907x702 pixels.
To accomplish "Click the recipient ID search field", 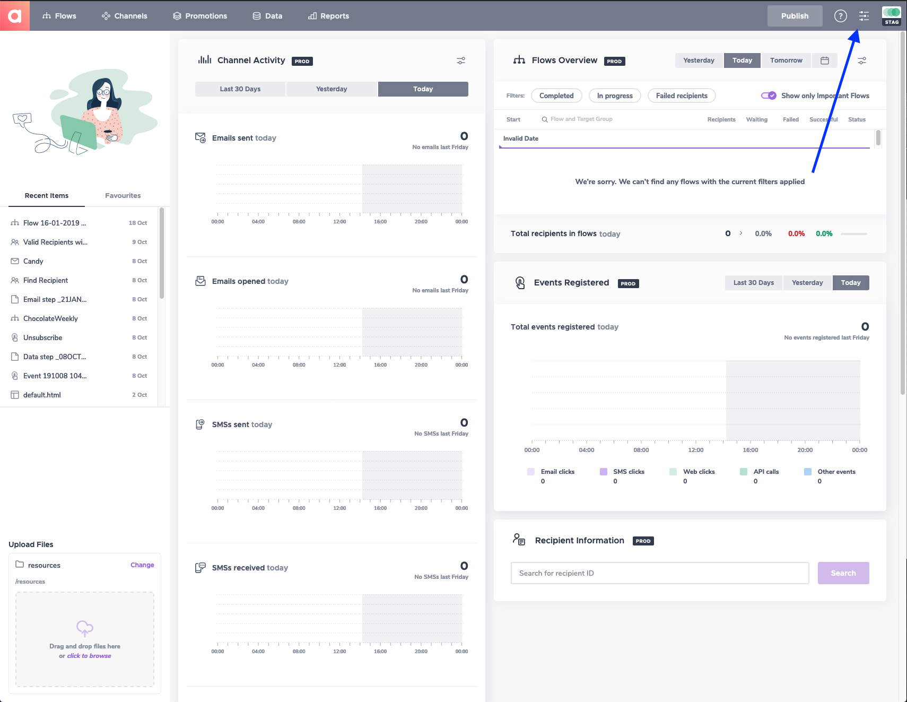I will (659, 573).
